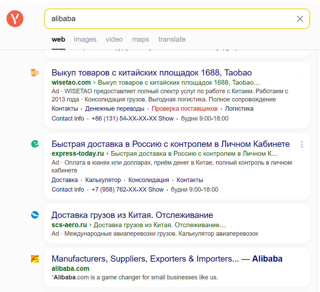Click express-today breadcrumb 'Быстрая доставка в Россию…'

pyautogui.click(x=194, y=154)
